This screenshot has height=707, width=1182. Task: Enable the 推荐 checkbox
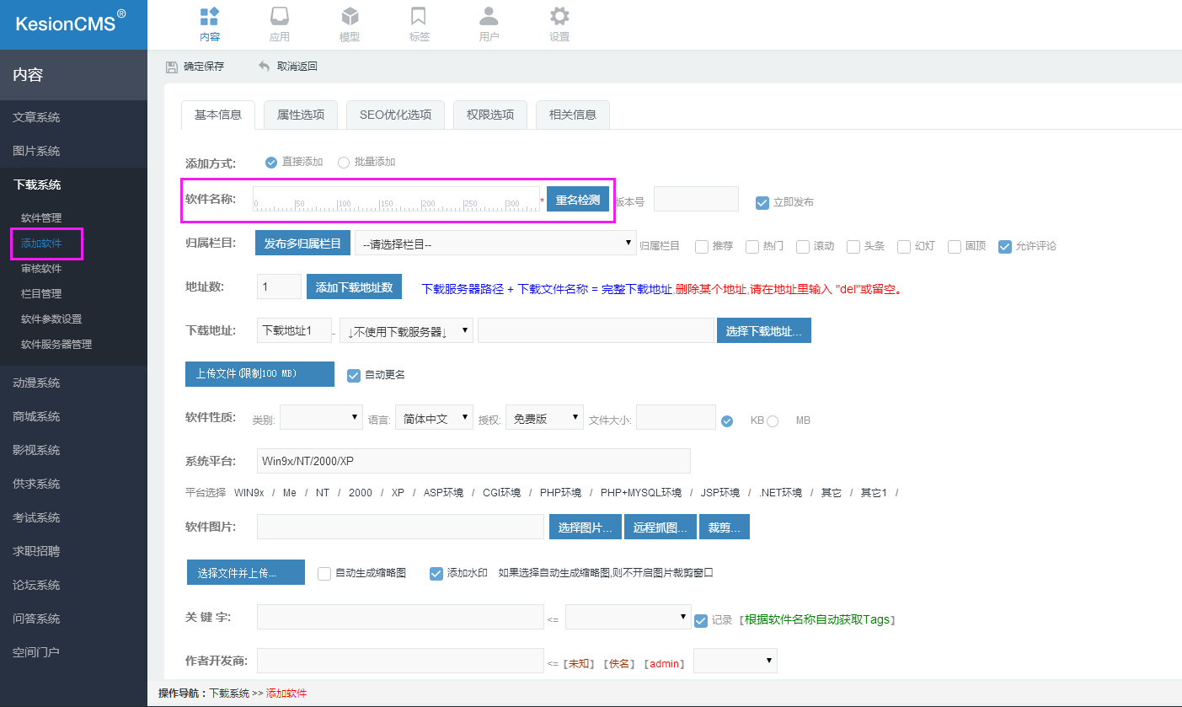click(700, 246)
